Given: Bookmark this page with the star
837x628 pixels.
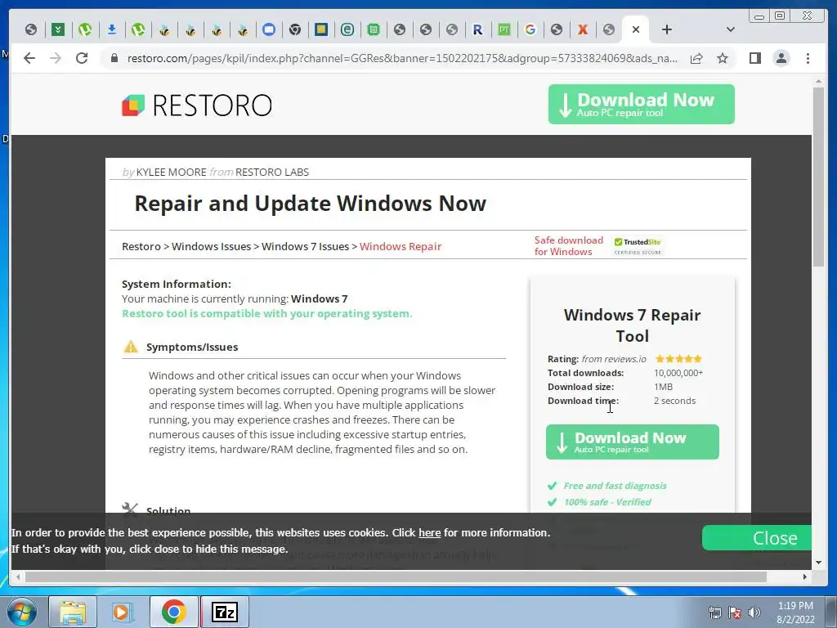Looking at the screenshot, I should click(x=723, y=58).
